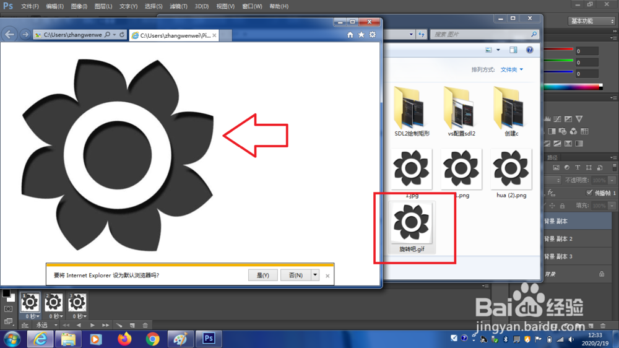Image resolution: width=619 pixels, height=348 pixels.
Task: Open the 填充 fill dropdown arrow
Action: pyautogui.click(x=612, y=206)
